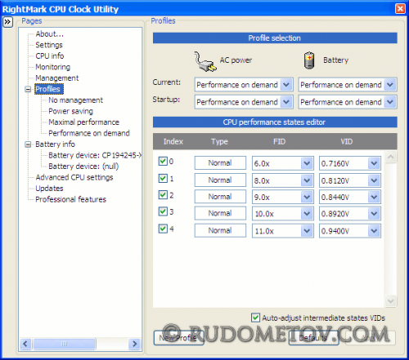Click the Defaults button

[314, 338]
